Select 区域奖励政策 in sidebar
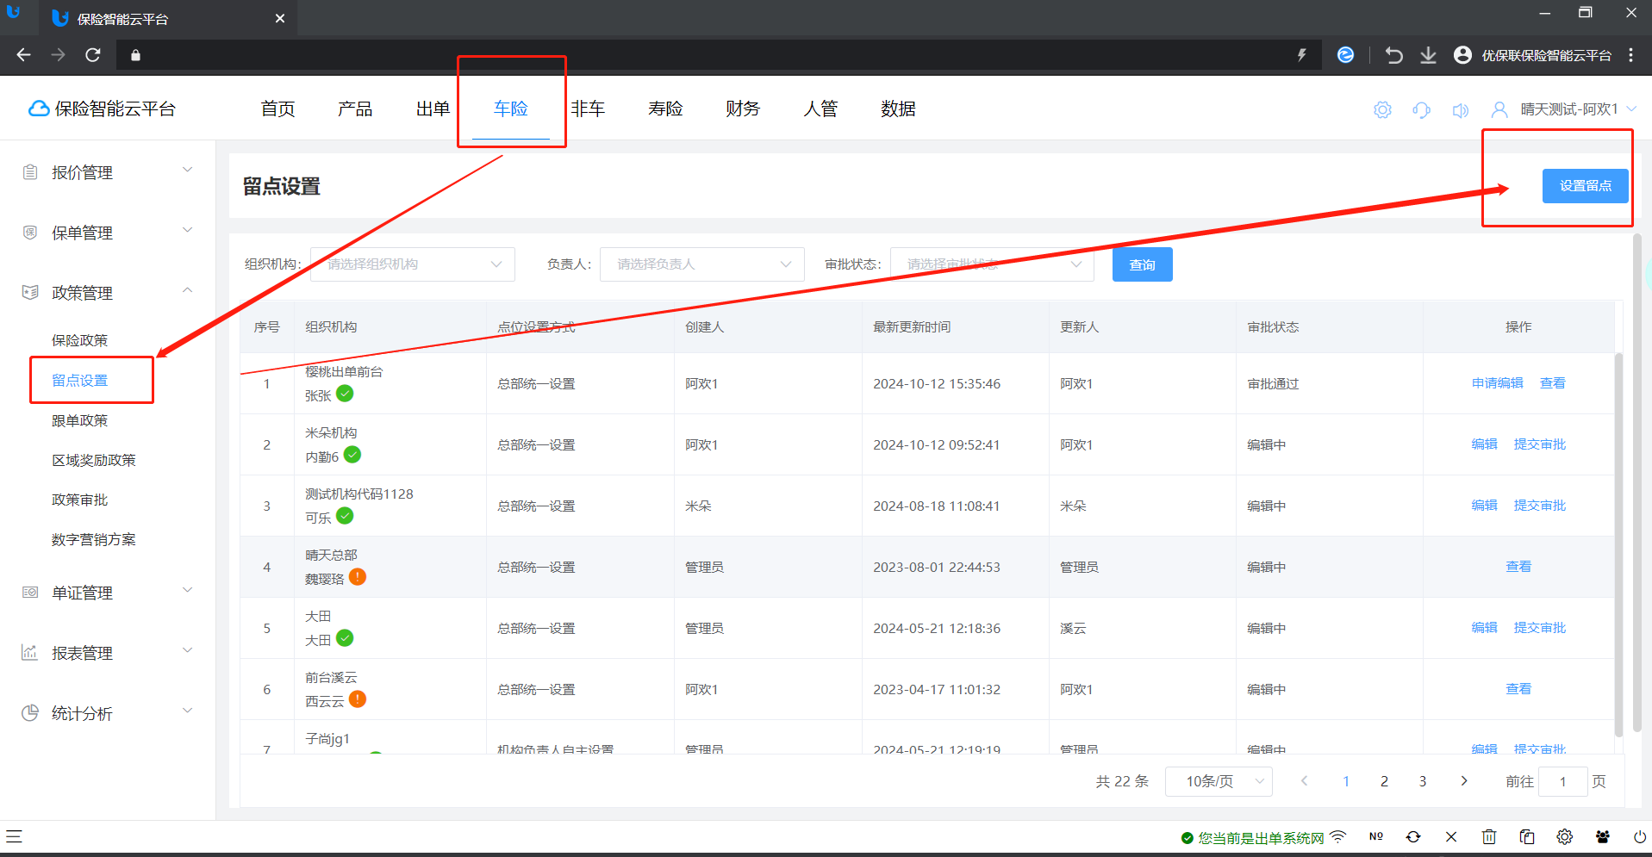Screen dimensions: 1652x857 [94, 460]
